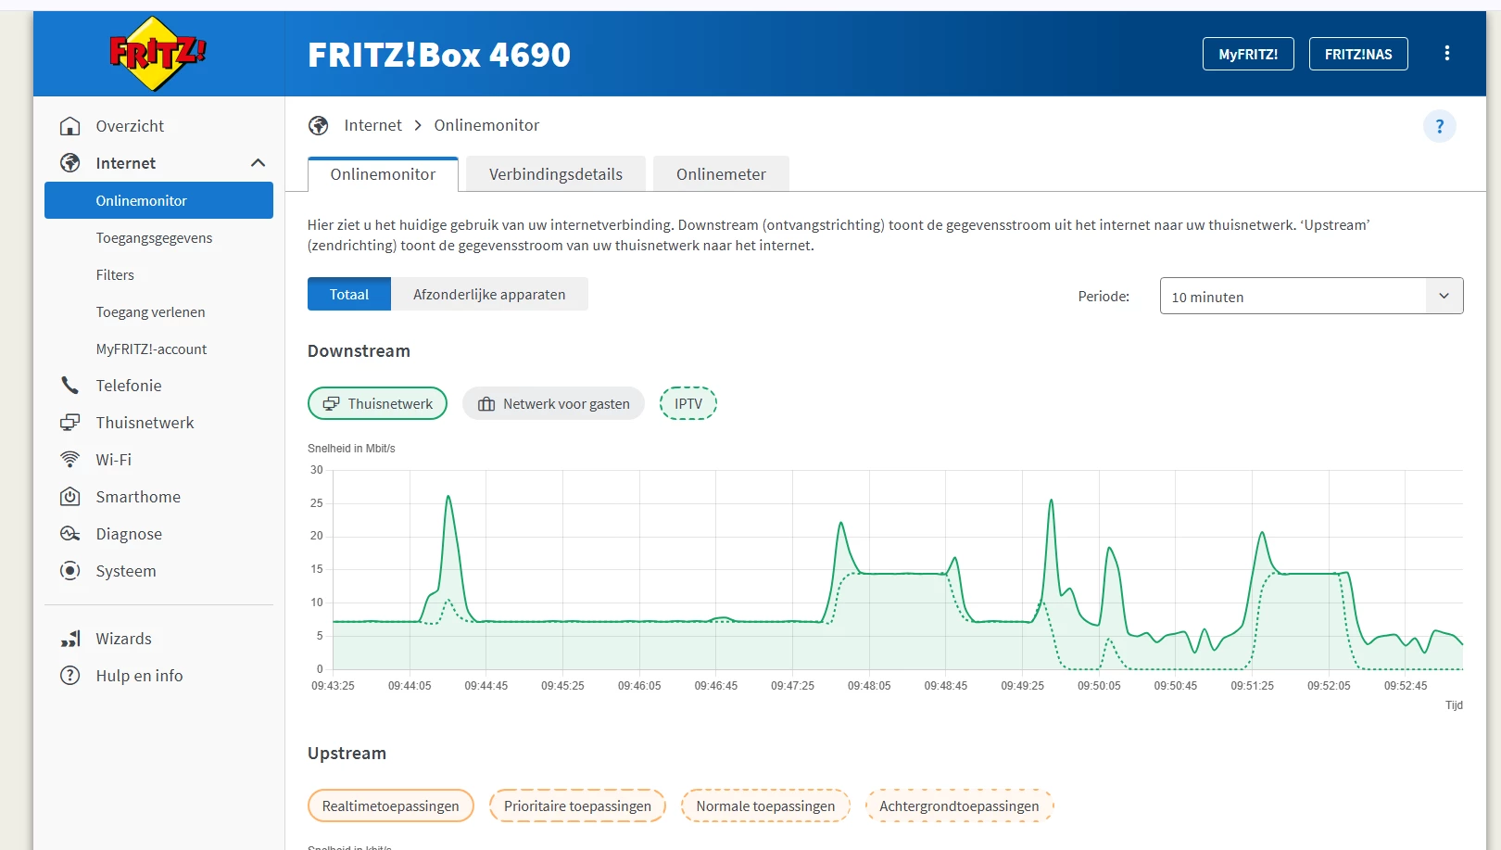Toggle the Realtimetoepassingen upstream series

pos(390,806)
